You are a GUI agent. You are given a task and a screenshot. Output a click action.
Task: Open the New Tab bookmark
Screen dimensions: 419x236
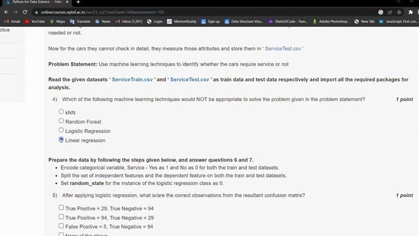tap(365, 22)
